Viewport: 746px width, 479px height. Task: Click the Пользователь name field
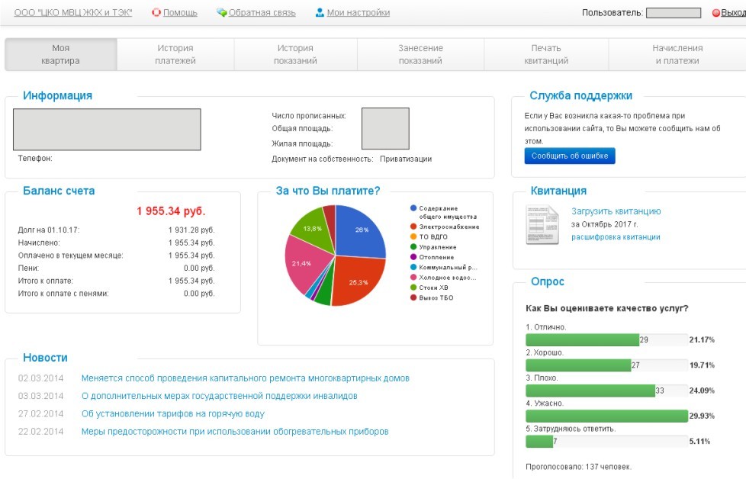(x=674, y=13)
